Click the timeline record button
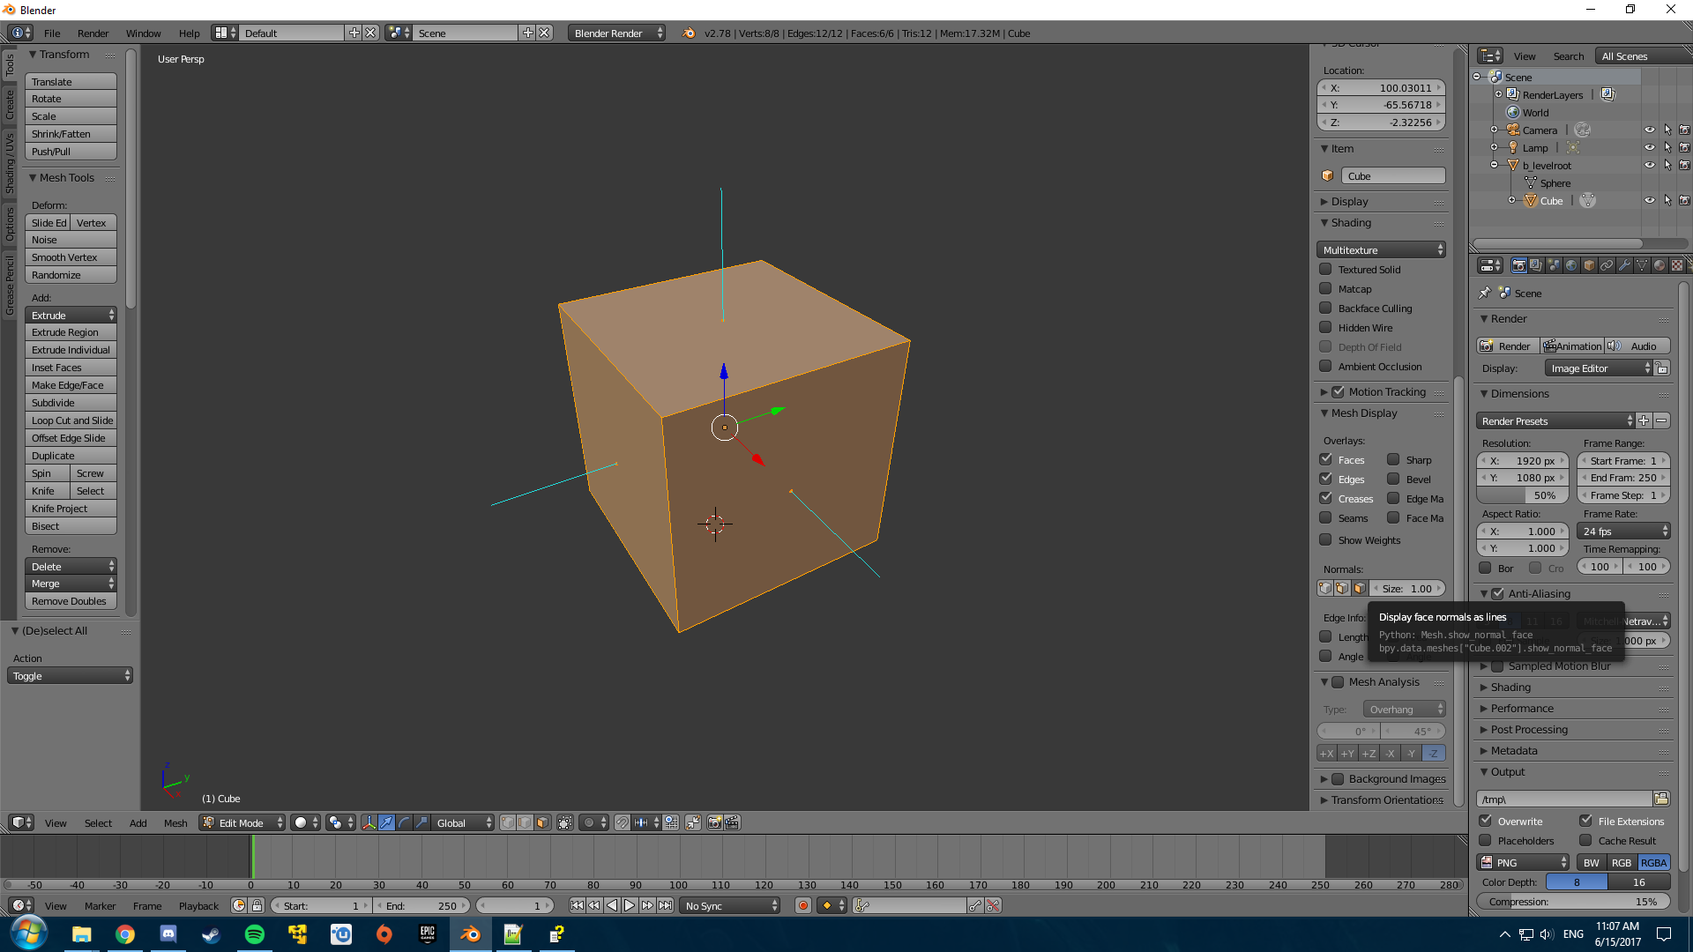 click(x=802, y=905)
